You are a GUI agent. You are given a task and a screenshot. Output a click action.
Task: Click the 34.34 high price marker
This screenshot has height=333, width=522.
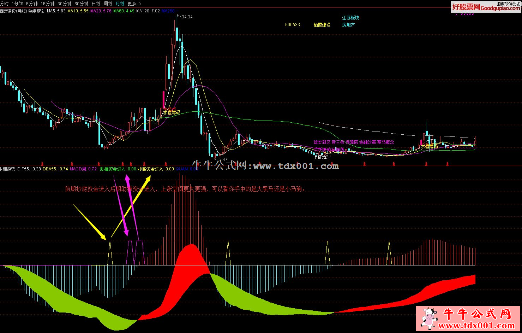(187, 17)
